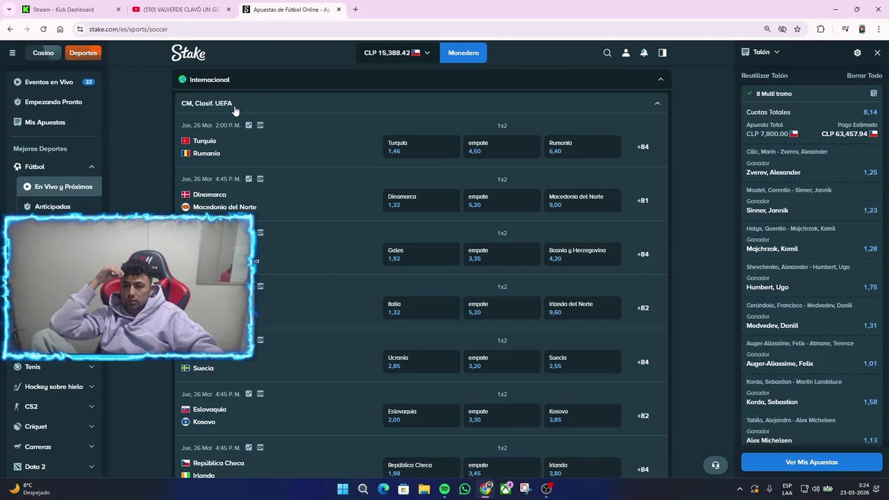This screenshot has height=500, width=889.
Task: Select Kosovo odds 3,85
Action: (582, 415)
